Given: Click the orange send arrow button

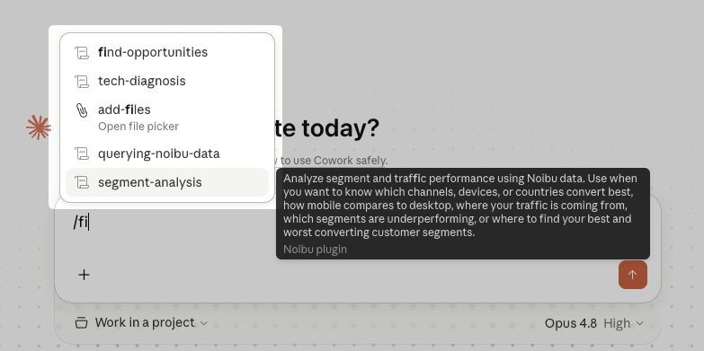Looking at the screenshot, I should pyautogui.click(x=633, y=275).
